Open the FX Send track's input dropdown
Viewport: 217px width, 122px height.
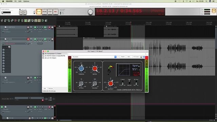click(15, 44)
